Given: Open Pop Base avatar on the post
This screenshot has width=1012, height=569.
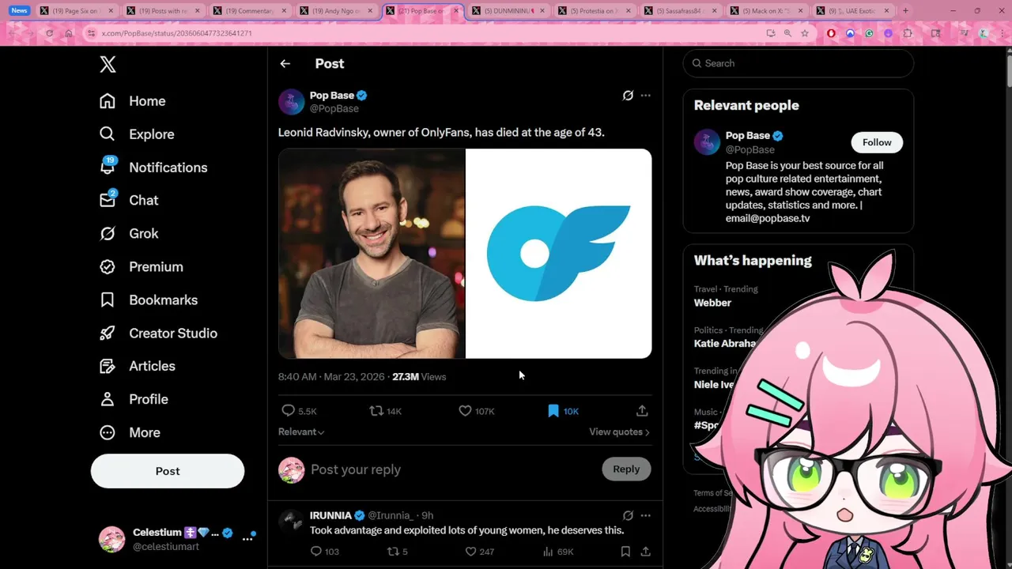Looking at the screenshot, I should 292,102.
